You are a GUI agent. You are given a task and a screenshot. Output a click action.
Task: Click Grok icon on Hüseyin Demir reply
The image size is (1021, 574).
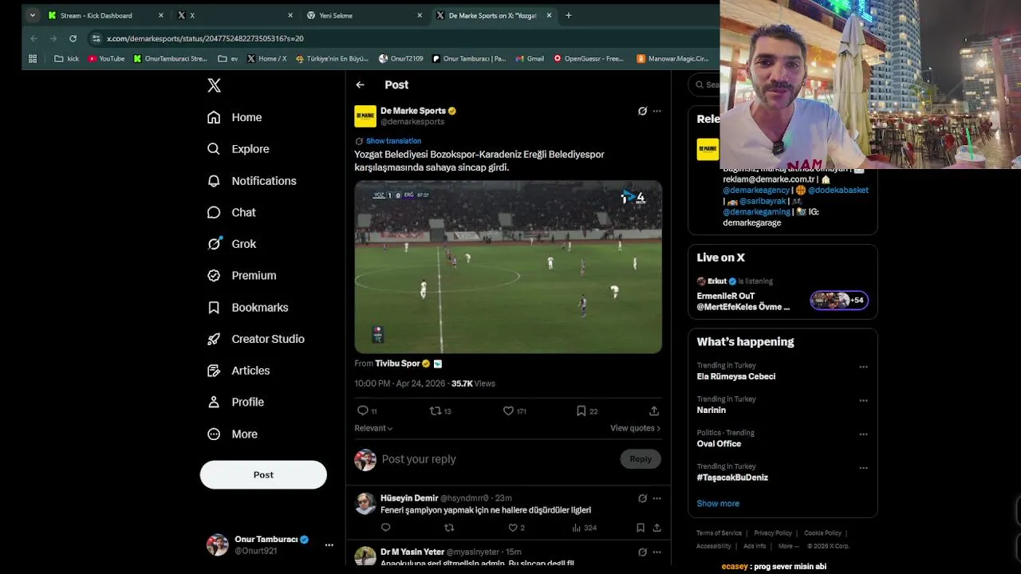point(642,498)
